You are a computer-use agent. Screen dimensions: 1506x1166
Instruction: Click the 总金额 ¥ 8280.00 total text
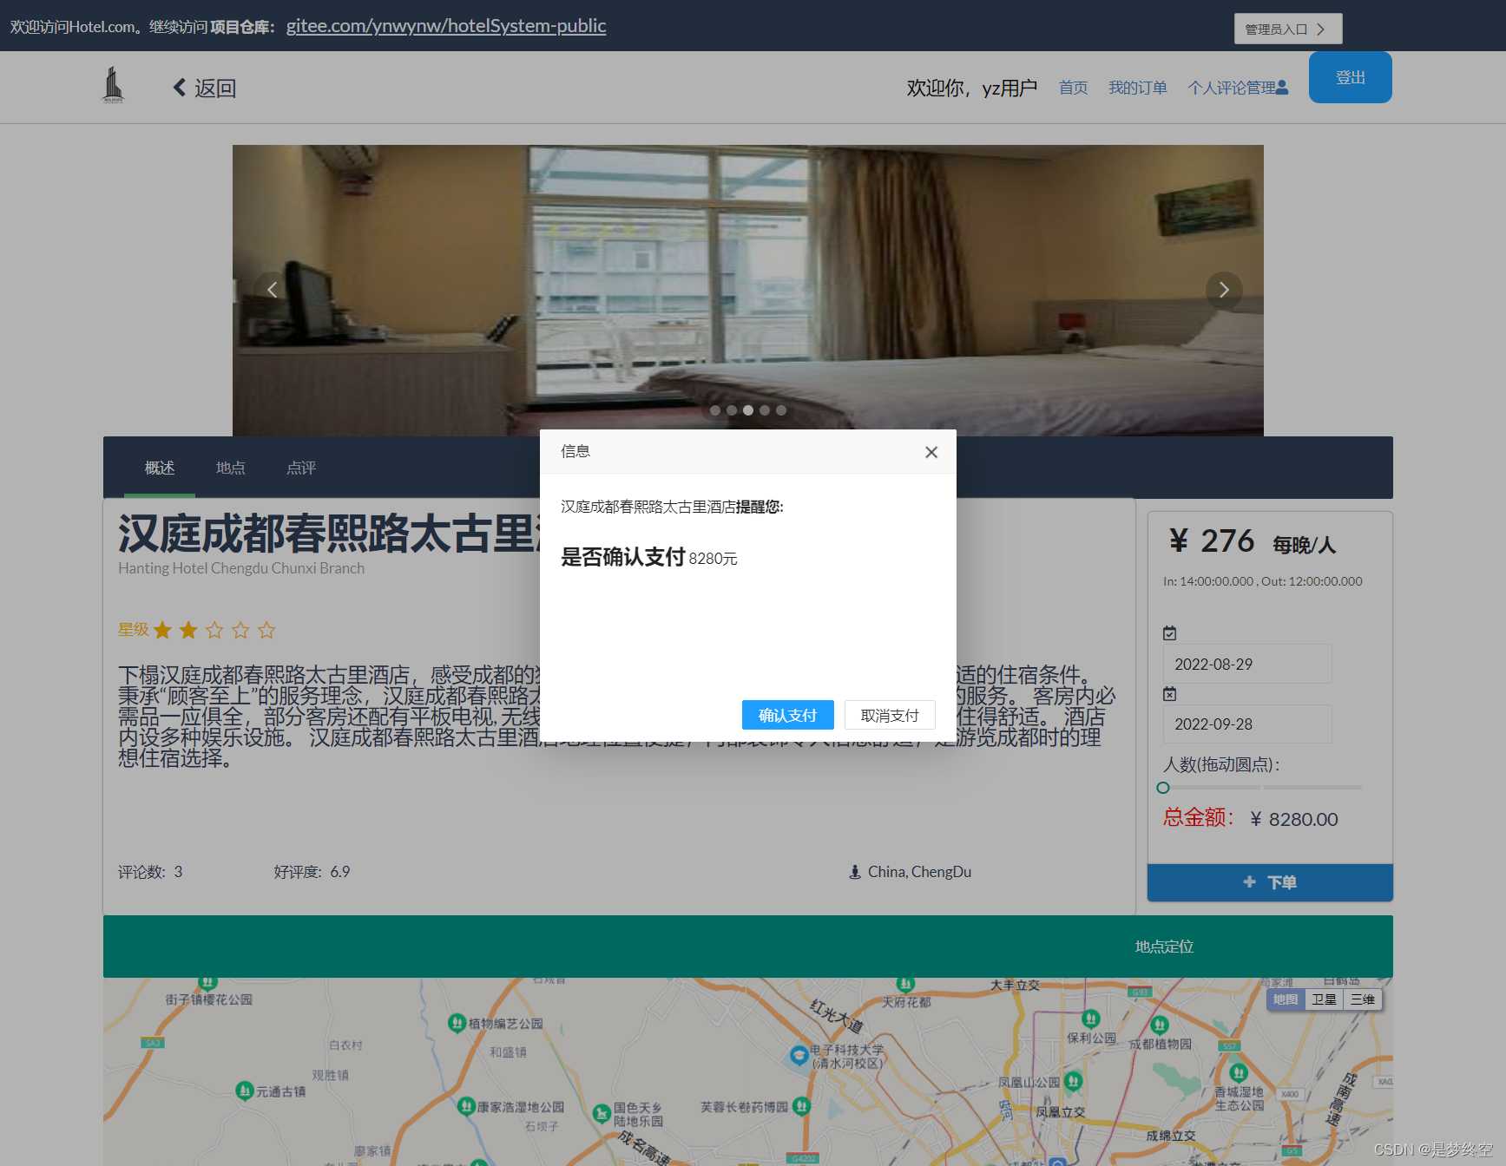click(x=1251, y=817)
